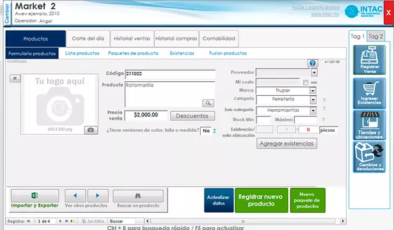This screenshot has width=394, height=230.
Task: Switch to the Corte del día tab
Action: pyautogui.click(x=88, y=39)
